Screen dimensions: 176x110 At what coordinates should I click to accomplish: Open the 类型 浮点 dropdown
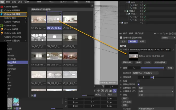156,95
